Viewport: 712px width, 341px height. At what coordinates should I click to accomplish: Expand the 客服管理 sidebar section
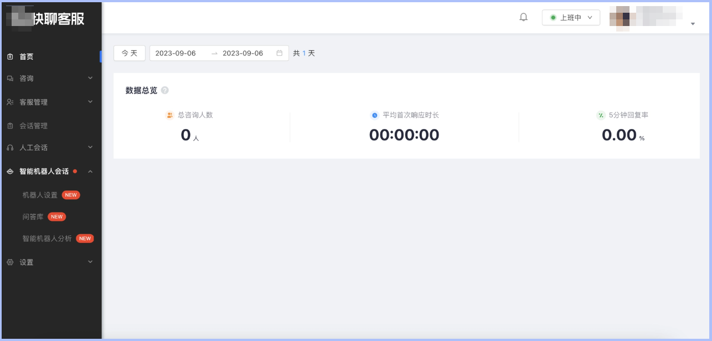tap(50, 102)
